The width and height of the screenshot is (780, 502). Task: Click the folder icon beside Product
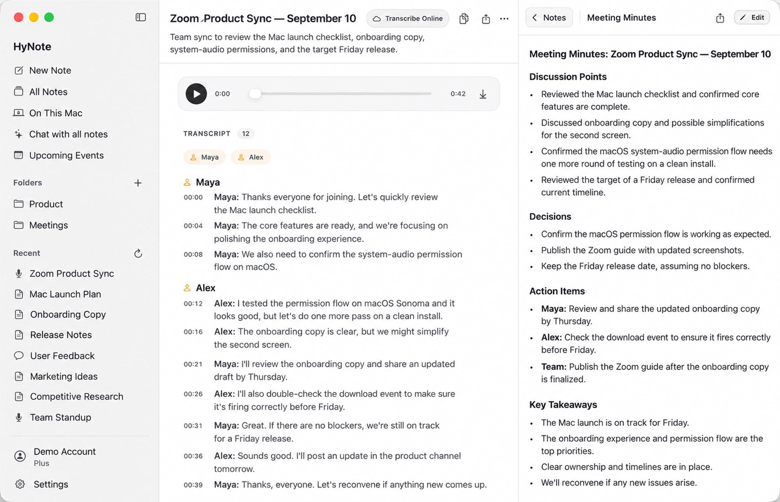[x=19, y=204]
